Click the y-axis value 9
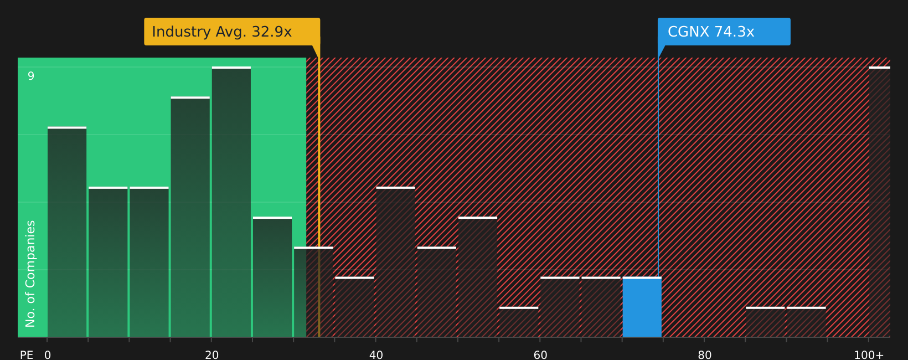Screen dimensions: 908x360 coord(31,76)
